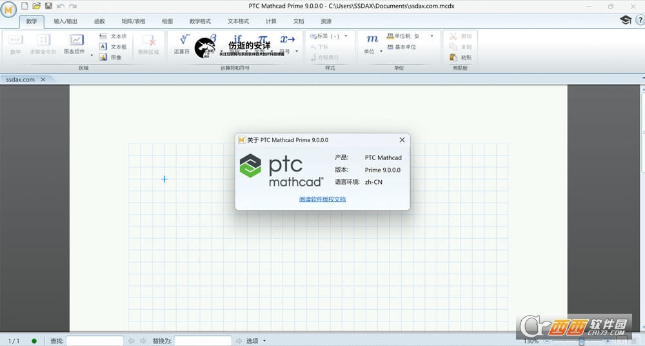Screen dimensions: 645x346
Task: Open the units (单位) m icon
Action: (372, 39)
